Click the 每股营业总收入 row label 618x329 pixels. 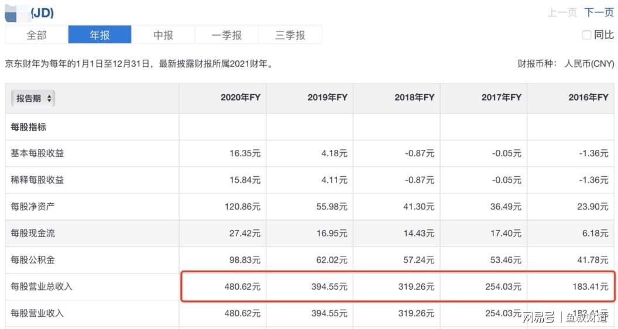coord(42,287)
